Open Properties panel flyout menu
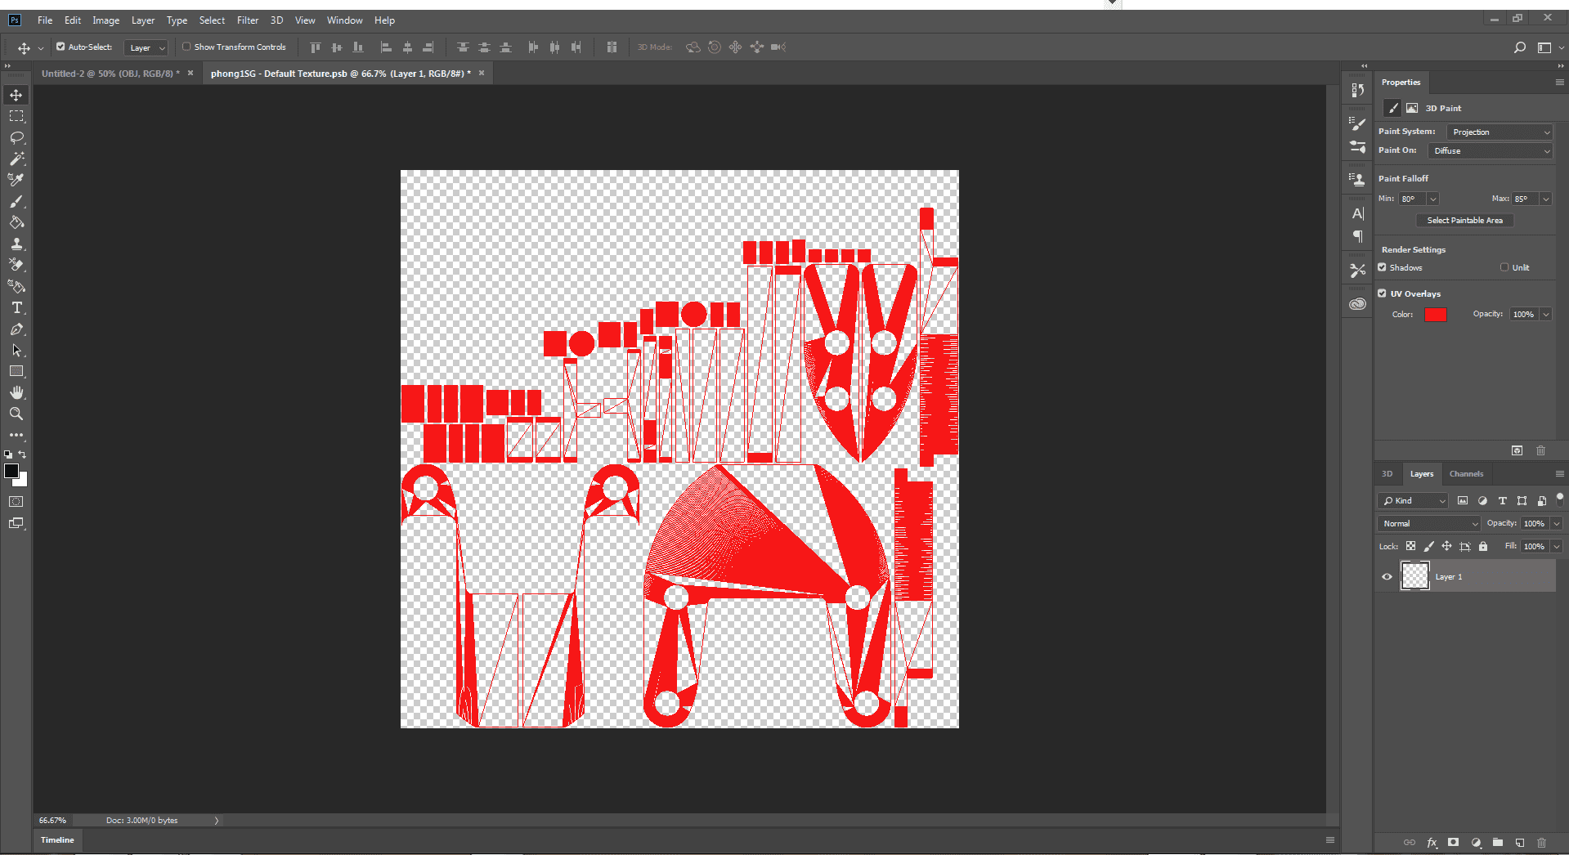 (1559, 83)
